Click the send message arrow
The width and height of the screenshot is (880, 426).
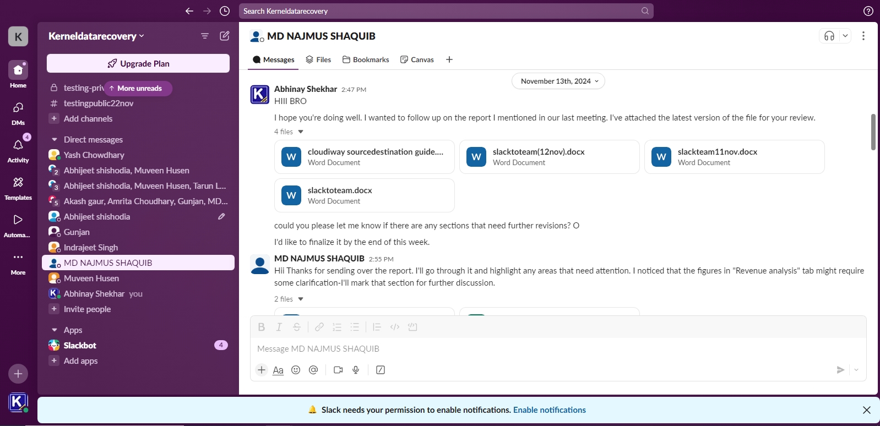840,370
